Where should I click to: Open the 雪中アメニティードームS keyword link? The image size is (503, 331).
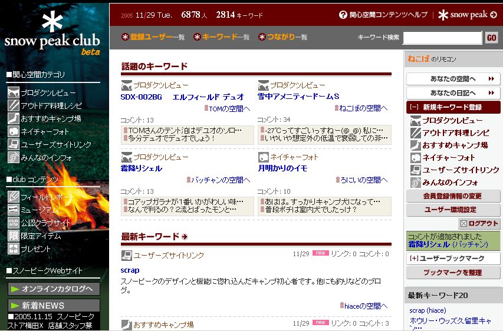click(298, 97)
